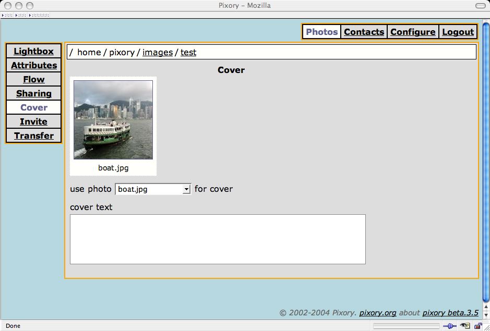Open the pixory beta.3.5 about link
Viewport: 490px width, 331px height.
coord(450,313)
